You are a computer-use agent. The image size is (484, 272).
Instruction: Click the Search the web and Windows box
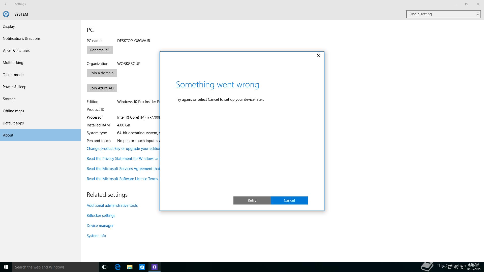[55, 267]
